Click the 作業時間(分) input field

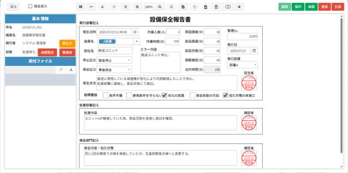coord(172,41)
